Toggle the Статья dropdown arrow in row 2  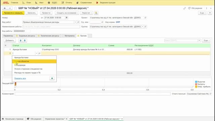37,53
